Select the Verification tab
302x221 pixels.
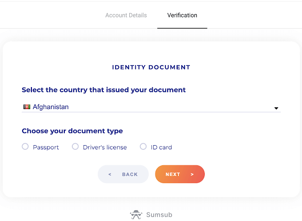coord(182,15)
